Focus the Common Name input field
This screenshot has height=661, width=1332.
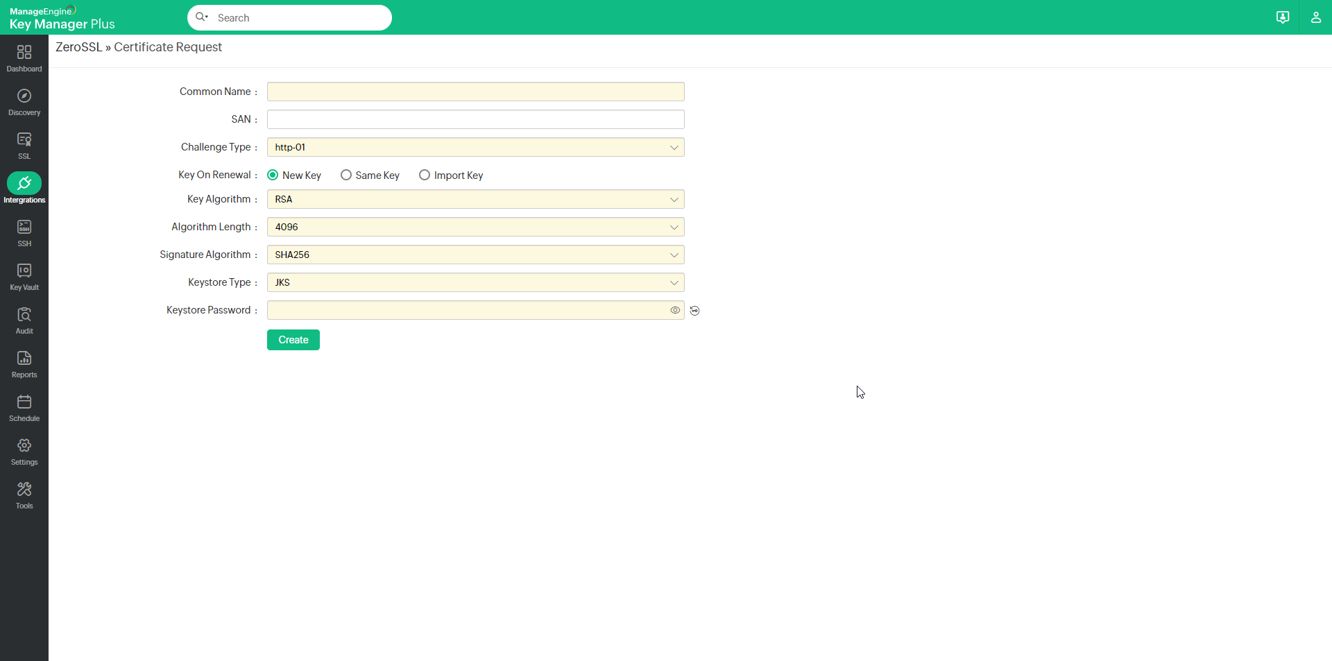tap(475, 92)
